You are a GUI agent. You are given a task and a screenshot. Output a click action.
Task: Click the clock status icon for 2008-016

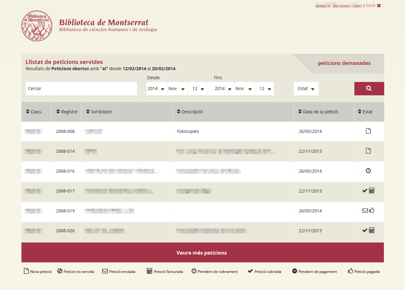pos(368,171)
